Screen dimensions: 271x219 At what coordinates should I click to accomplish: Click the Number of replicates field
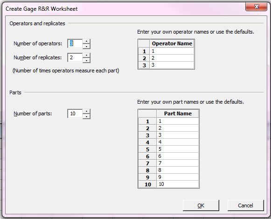[x=75, y=57]
